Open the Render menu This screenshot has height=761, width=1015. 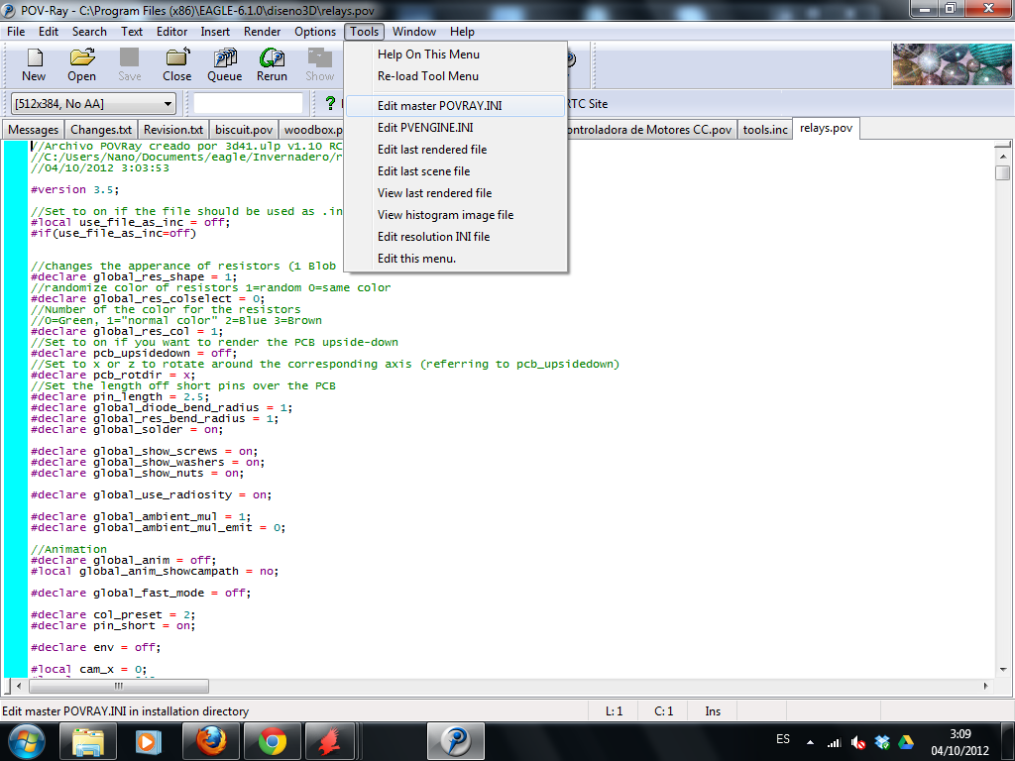click(262, 31)
